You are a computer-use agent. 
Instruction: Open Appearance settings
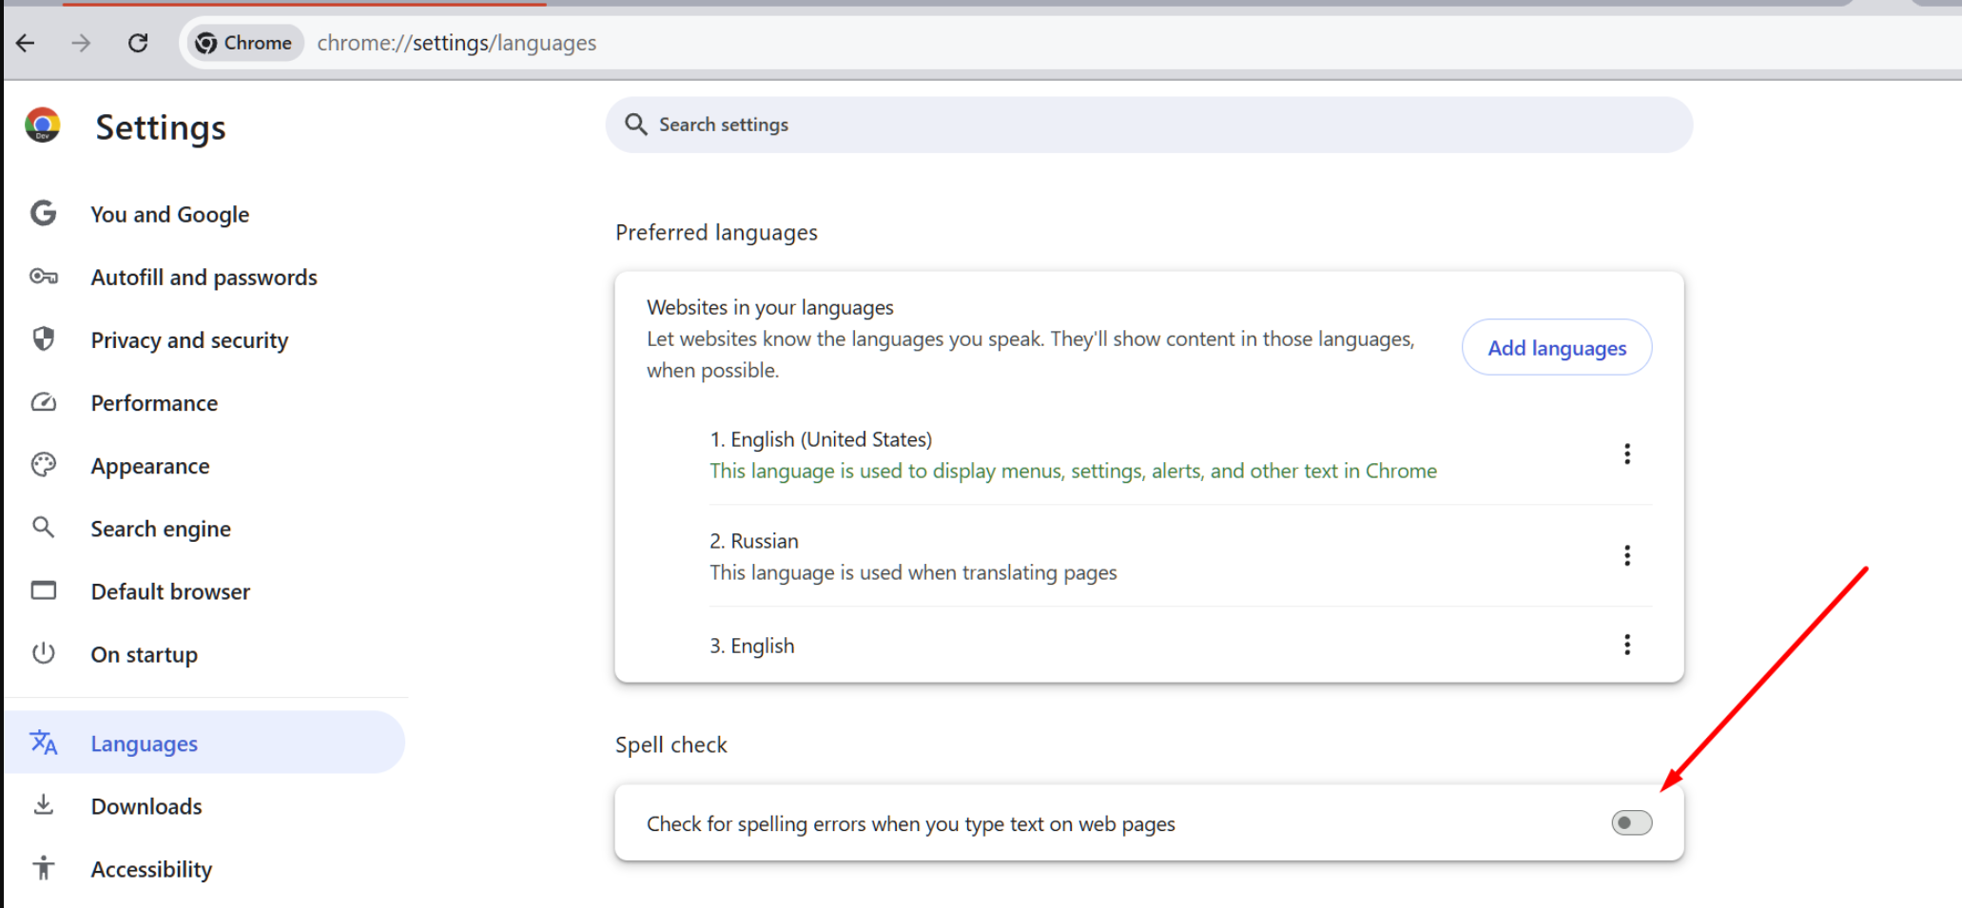tap(150, 466)
